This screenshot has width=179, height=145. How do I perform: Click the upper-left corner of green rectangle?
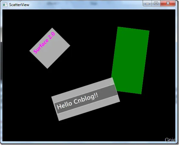coord(118,28)
